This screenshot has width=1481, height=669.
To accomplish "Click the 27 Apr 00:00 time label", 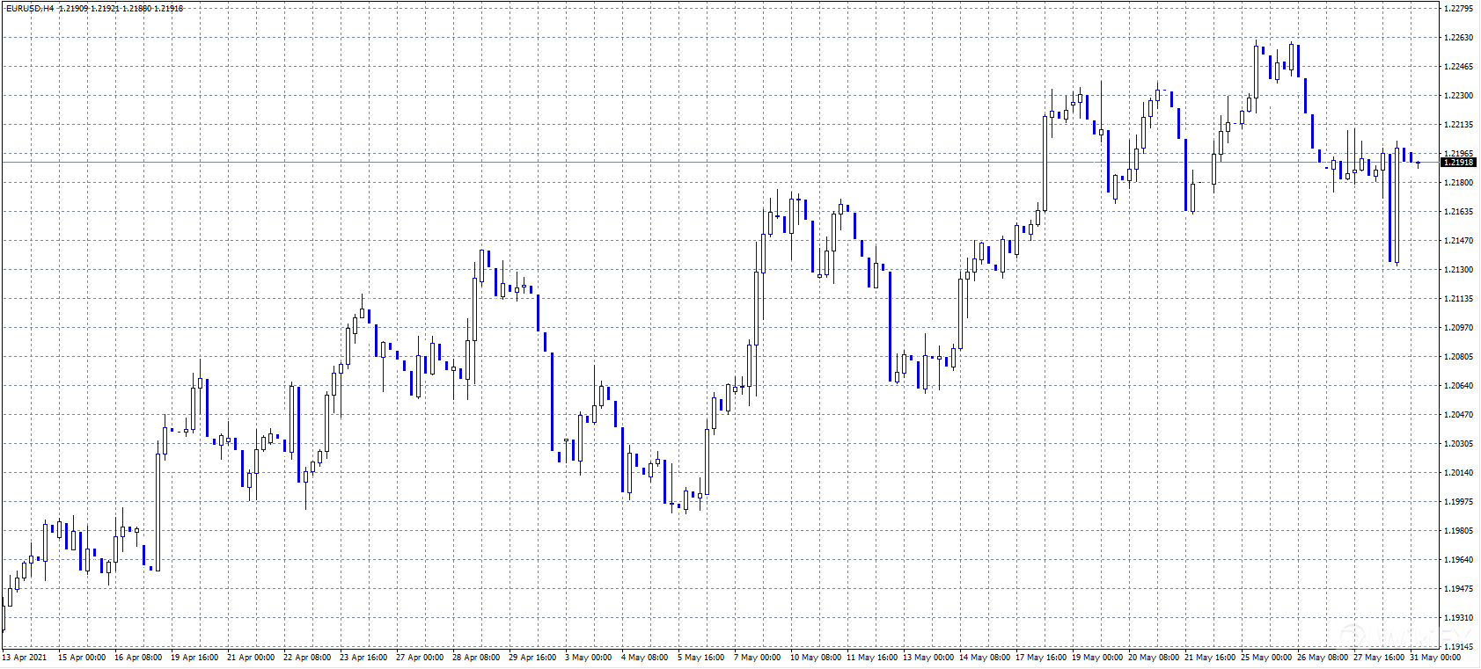I will pos(420,658).
